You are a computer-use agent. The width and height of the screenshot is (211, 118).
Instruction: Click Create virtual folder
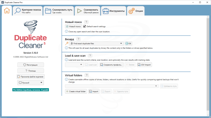pyautogui.click(x=76, y=91)
